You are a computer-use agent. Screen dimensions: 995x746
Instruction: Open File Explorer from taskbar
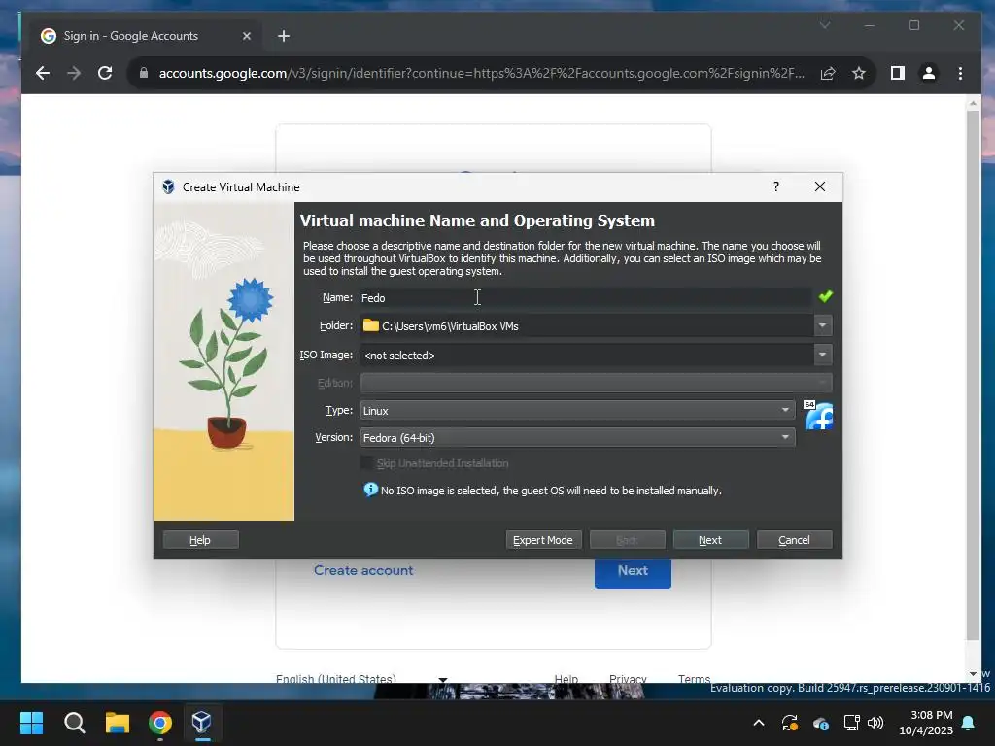118,723
